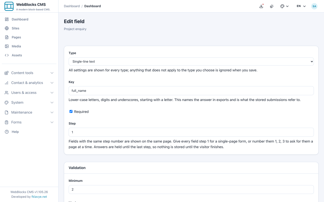Click the Contact & analytics chart icon
This screenshot has height=202, width=324.
7,83
